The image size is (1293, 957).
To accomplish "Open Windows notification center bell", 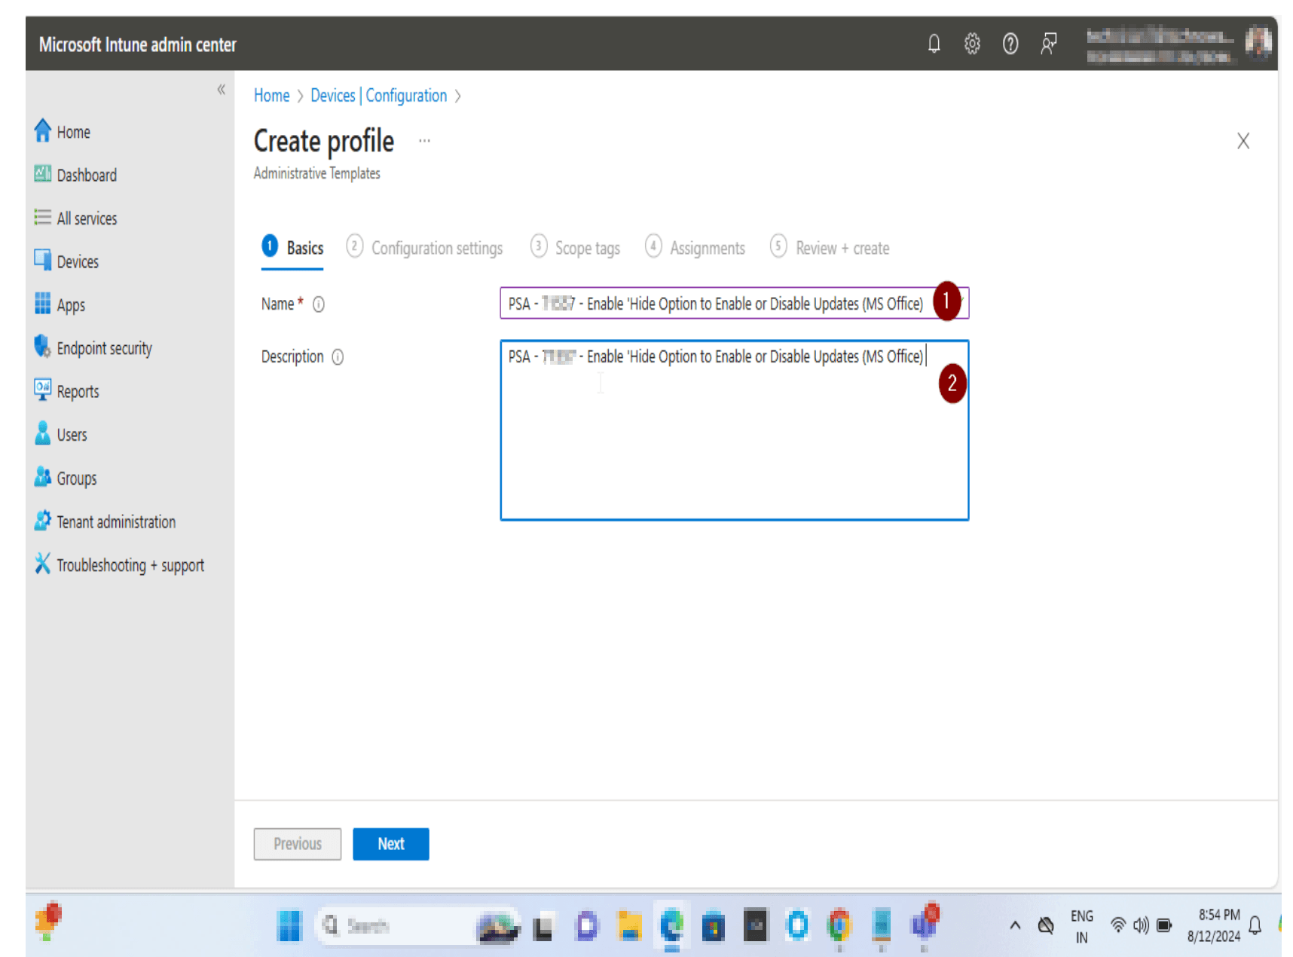I will (x=1255, y=926).
